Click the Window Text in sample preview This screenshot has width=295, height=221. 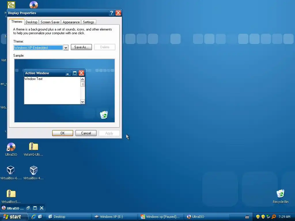(x=33, y=79)
